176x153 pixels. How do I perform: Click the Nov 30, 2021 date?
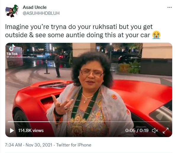click(39, 145)
